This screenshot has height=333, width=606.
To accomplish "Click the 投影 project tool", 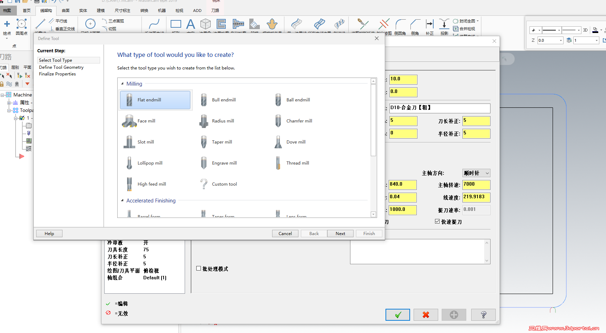I will (444, 27).
